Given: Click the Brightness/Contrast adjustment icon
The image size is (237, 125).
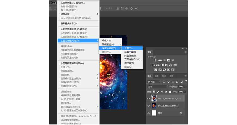Looking at the screenshot, I should [156, 60].
